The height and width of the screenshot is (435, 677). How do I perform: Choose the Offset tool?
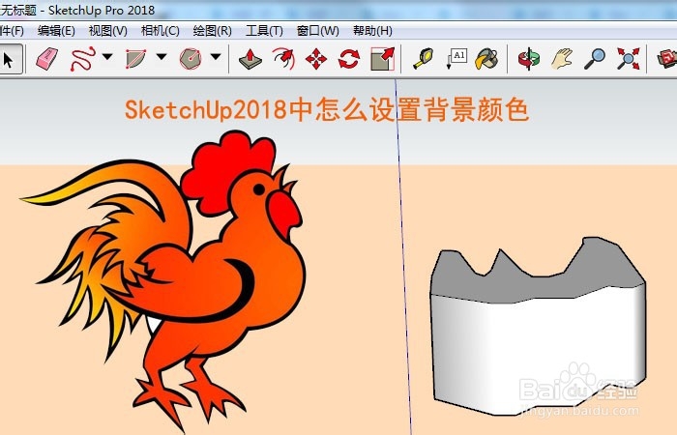pos(283,59)
